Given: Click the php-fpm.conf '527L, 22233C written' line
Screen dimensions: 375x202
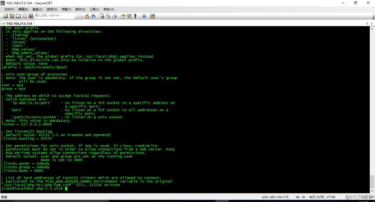Looking at the screenshot, I should point(61,185).
